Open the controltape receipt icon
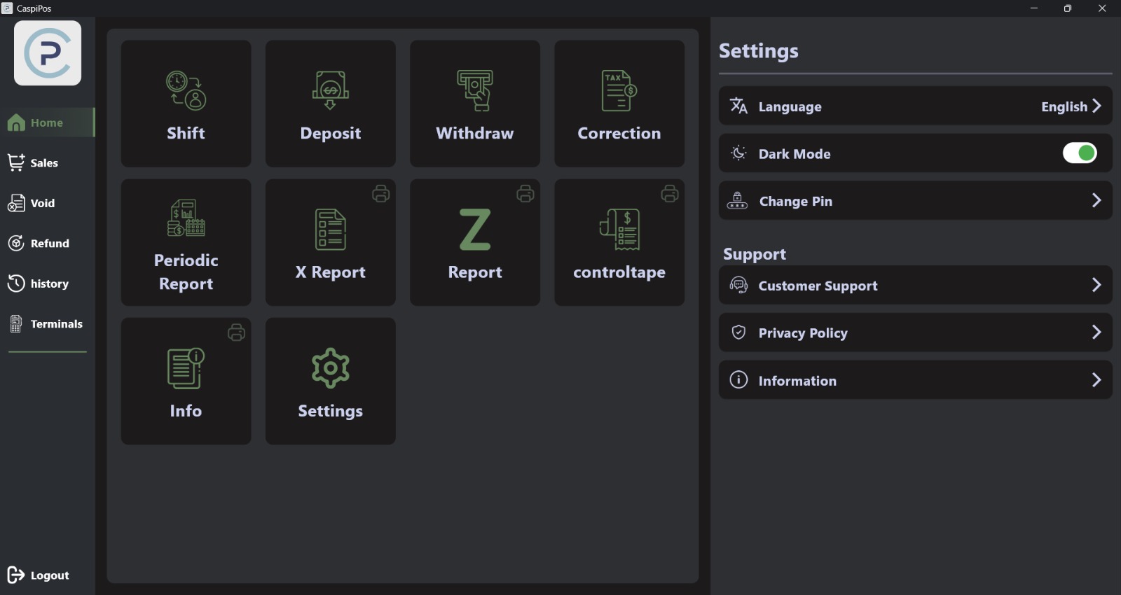This screenshot has width=1121, height=595. [x=619, y=230]
